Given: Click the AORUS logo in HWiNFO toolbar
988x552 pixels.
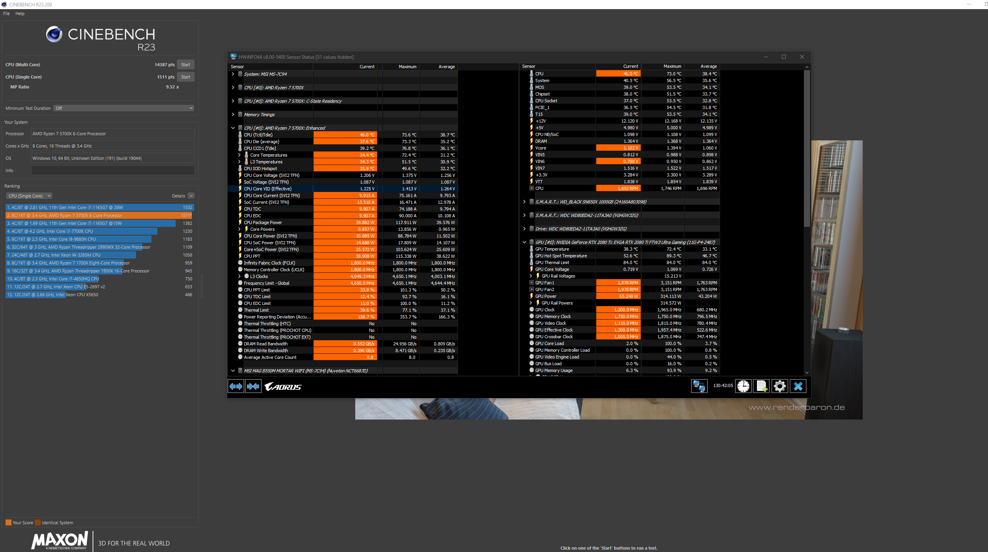Looking at the screenshot, I should point(283,387).
